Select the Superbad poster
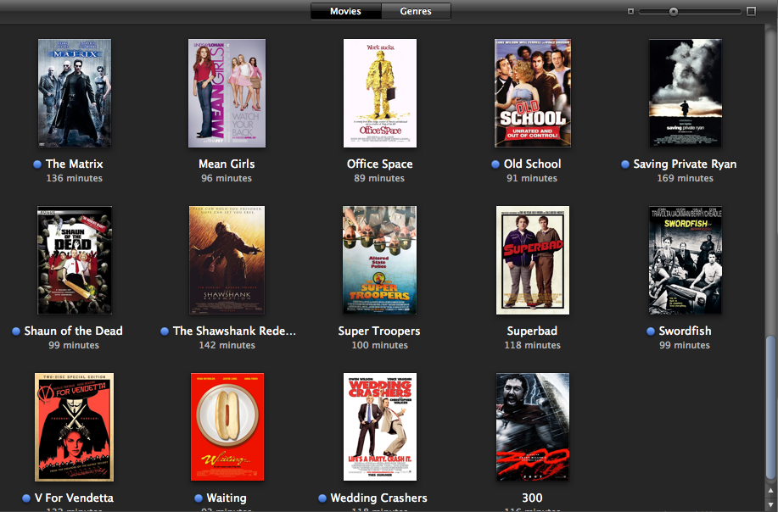This screenshot has height=512, width=778. pyautogui.click(x=533, y=260)
